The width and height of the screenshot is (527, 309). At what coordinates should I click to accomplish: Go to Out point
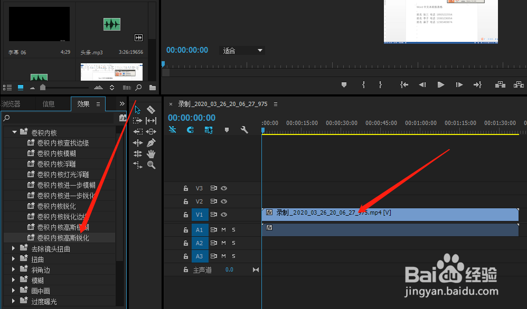(477, 85)
